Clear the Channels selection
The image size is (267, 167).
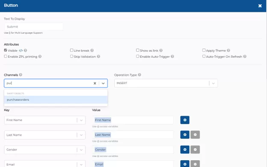[95, 83]
